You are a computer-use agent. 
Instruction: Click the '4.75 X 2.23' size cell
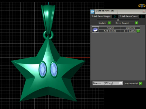[110, 31]
